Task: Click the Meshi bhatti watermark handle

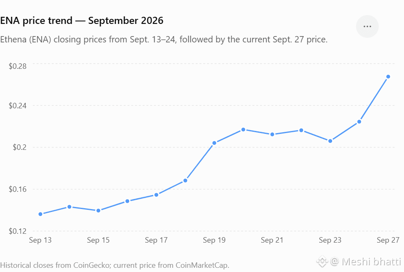Action: [x=365, y=262]
